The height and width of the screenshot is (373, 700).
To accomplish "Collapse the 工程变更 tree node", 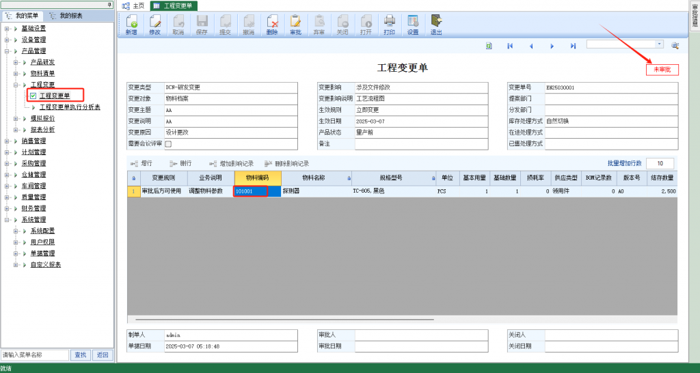I will [16, 84].
